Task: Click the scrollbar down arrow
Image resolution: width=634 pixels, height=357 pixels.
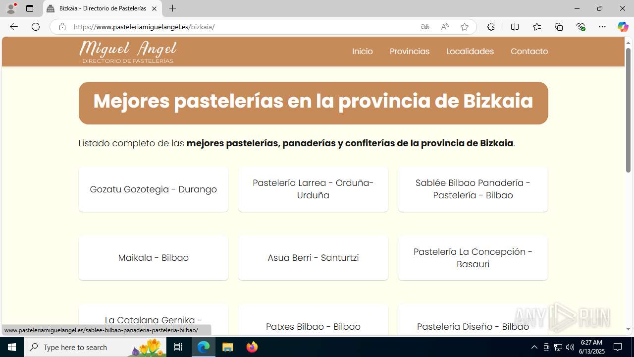Action: tap(628, 329)
